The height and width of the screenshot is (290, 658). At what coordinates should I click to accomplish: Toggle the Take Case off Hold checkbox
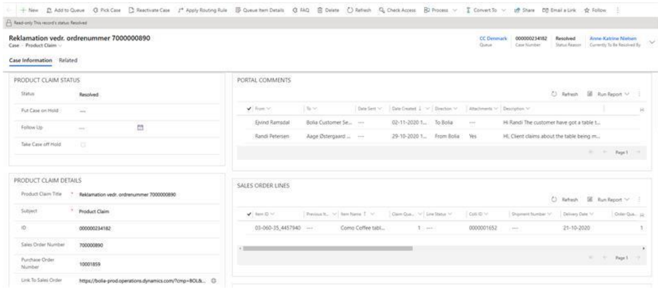(x=84, y=145)
